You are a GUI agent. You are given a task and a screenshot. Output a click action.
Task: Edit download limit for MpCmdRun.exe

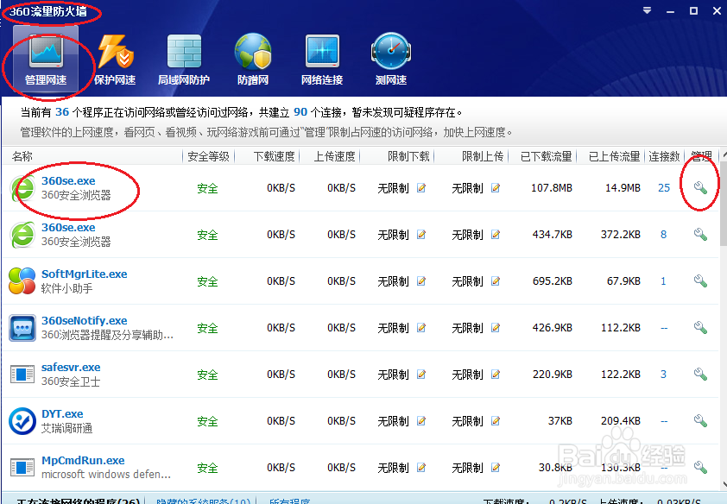coord(421,467)
